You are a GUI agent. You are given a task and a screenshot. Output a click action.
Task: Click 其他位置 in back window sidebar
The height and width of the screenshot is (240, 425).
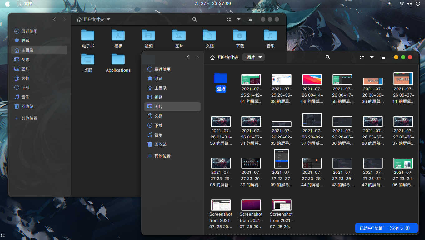pos(39,118)
